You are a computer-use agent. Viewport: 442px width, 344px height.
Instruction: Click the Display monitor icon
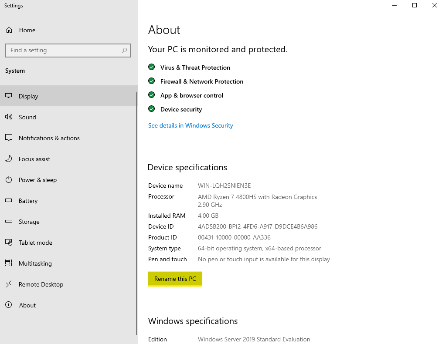tap(9, 96)
